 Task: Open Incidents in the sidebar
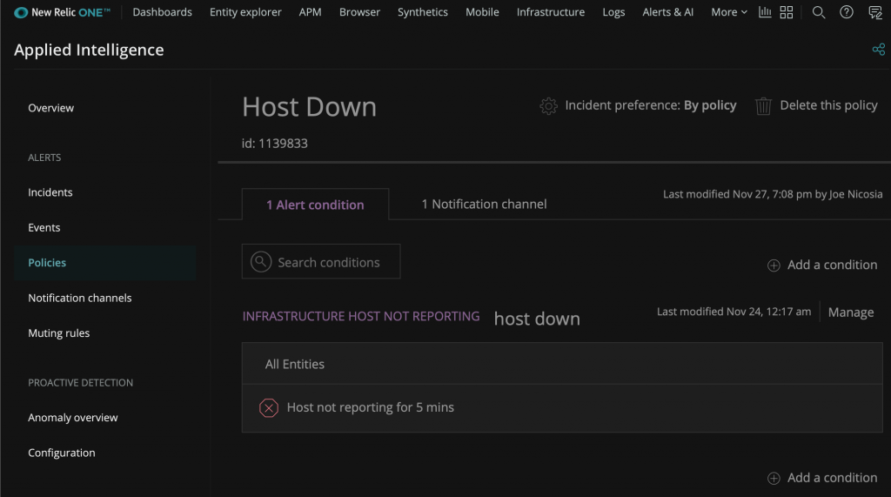tap(50, 192)
